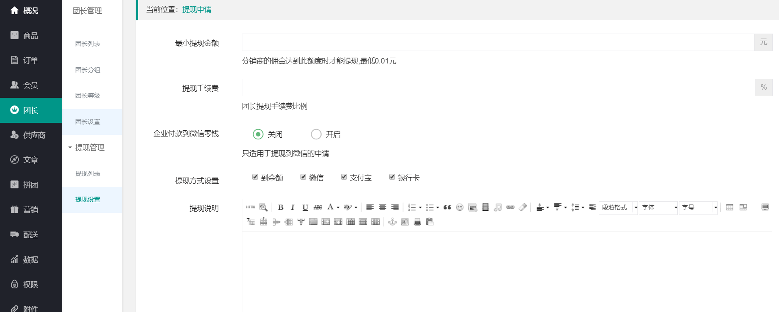The image size is (779, 312).
Task: Uncheck the 支付宝 checkbox
Action: point(344,177)
